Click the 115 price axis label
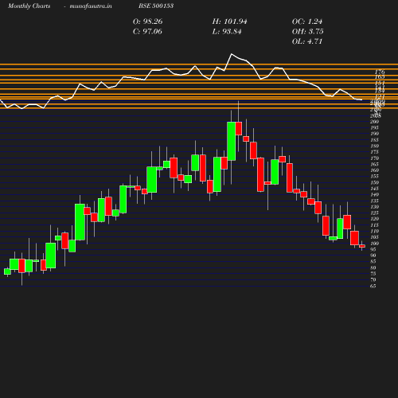 [x=374, y=225]
